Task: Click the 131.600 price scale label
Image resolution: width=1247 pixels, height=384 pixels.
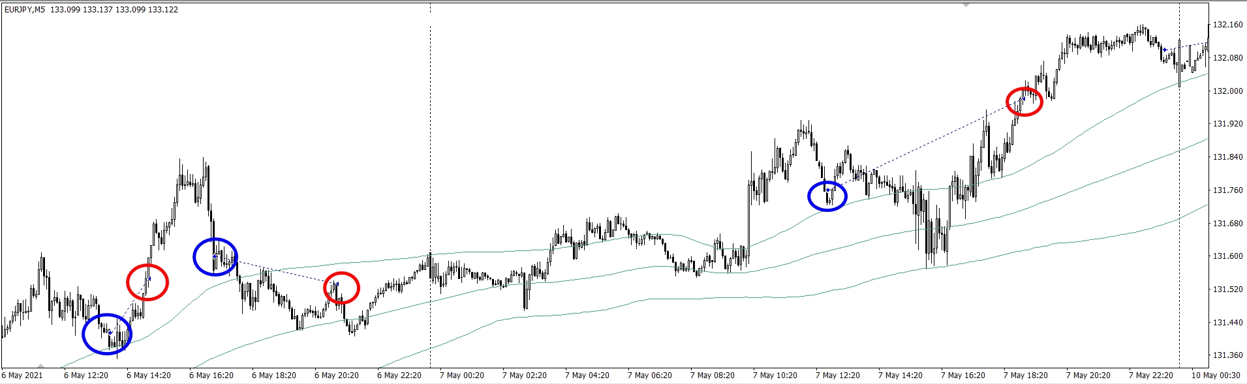Action: (x=1227, y=256)
